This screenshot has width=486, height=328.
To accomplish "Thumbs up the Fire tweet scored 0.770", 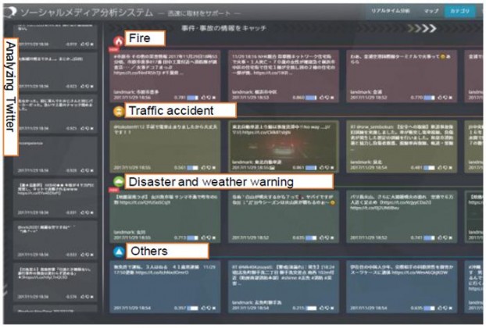I will click(440, 98).
